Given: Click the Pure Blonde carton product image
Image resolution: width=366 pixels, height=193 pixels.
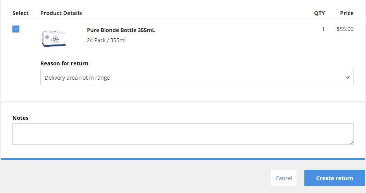Looking at the screenshot, I should pos(54,38).
